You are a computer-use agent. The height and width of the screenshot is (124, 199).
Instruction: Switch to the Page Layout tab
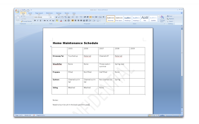pos(39,13)
